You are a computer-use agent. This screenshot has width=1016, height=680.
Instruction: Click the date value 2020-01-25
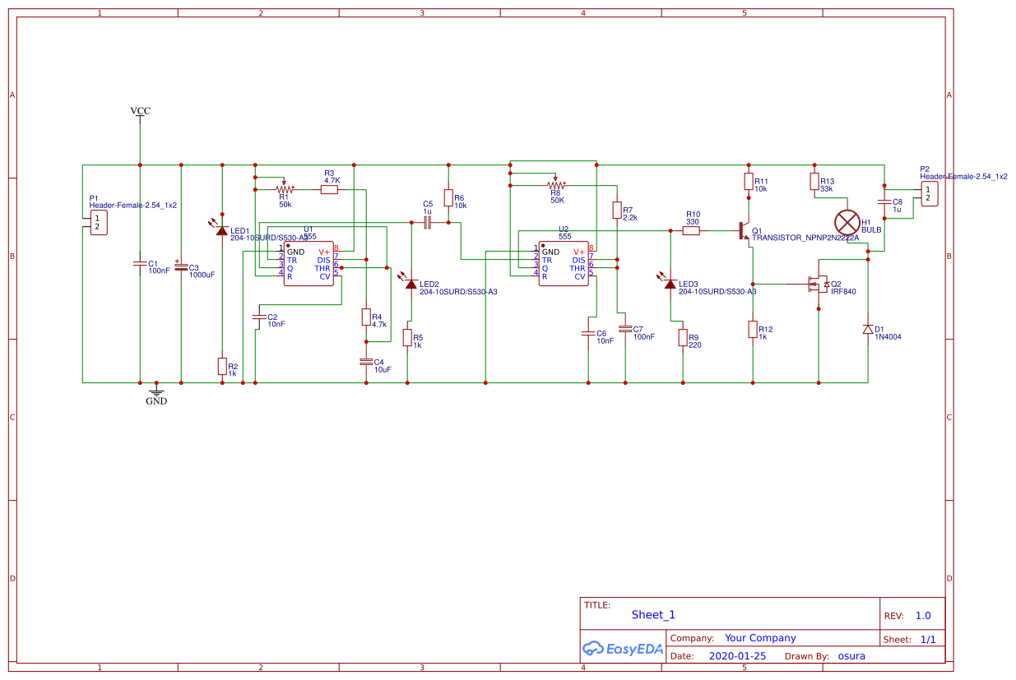pyautogui.click(x=736, y=656)
